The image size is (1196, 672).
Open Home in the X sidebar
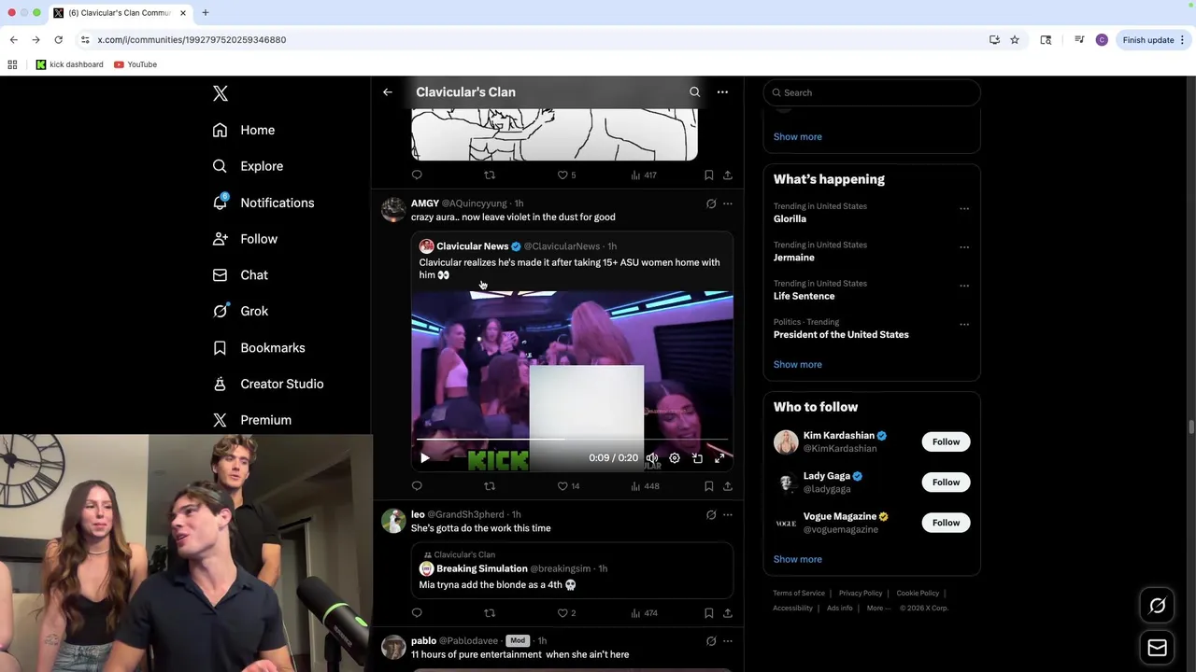pyautogui.click(x=244, y=130)
